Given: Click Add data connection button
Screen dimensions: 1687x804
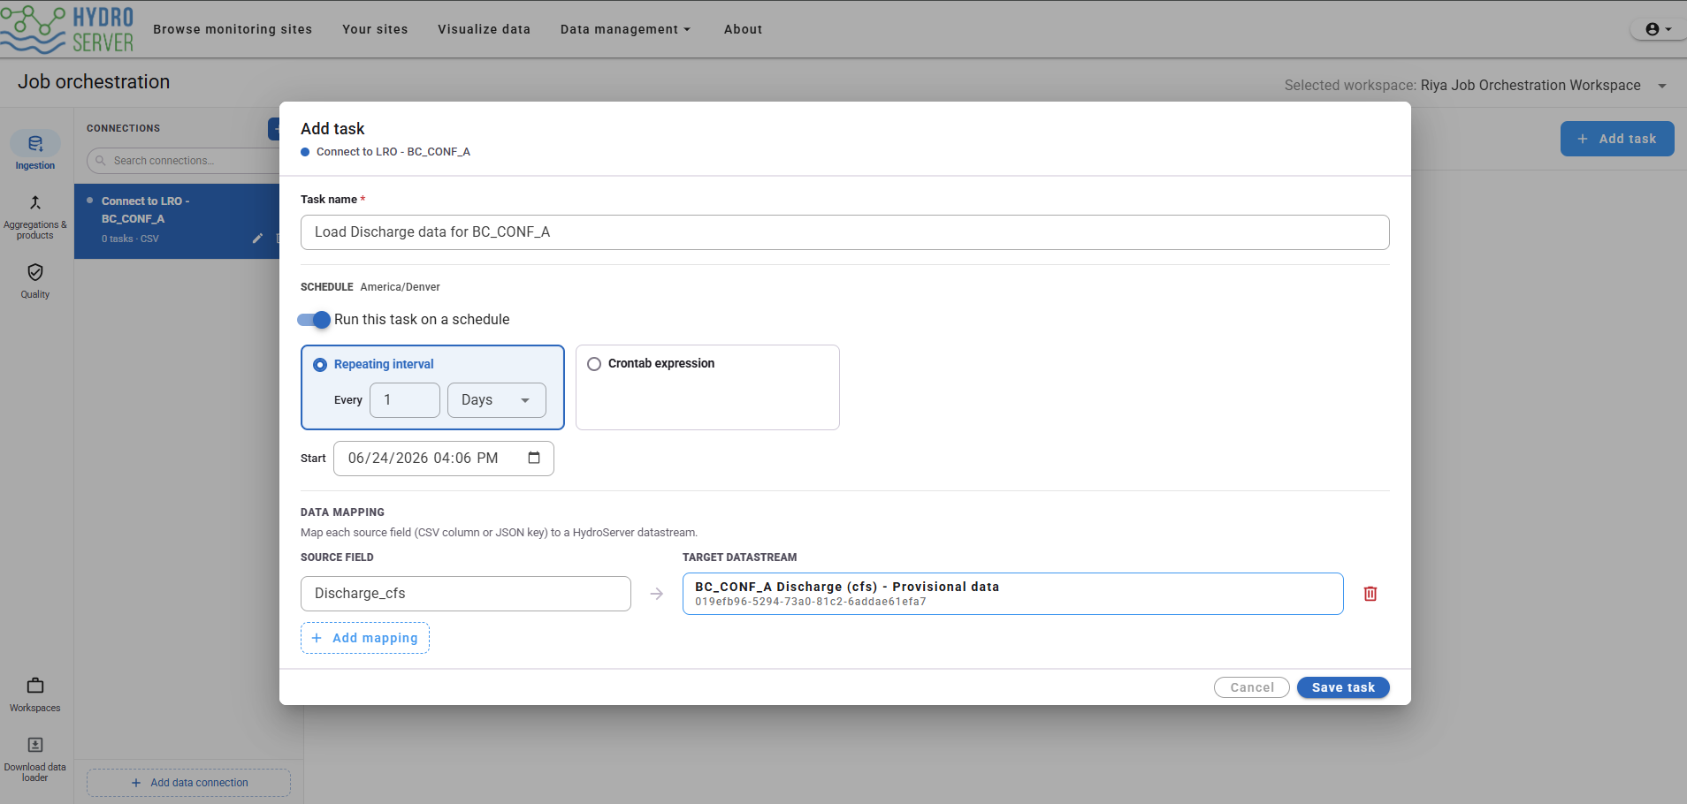Looking at the screenshot, I should 188,783.
